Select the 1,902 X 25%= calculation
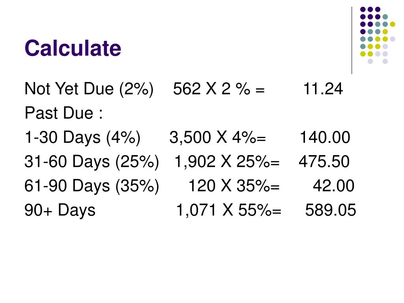The height and width of the screenshot is (303, 404). click(x=227, y=161)
